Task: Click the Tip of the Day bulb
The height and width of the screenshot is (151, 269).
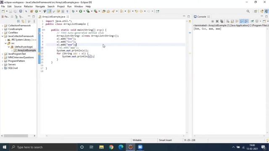Action: pyautogui.click(x=267, y=141)
